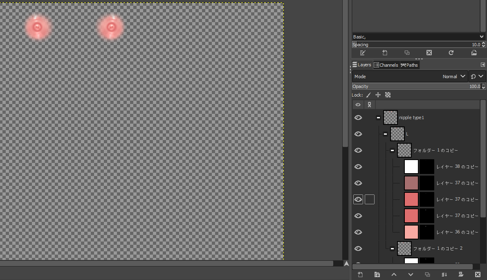The image size is (487, 280).
Task: Switch to the Layers tab
Action: (x=362, y=65)
